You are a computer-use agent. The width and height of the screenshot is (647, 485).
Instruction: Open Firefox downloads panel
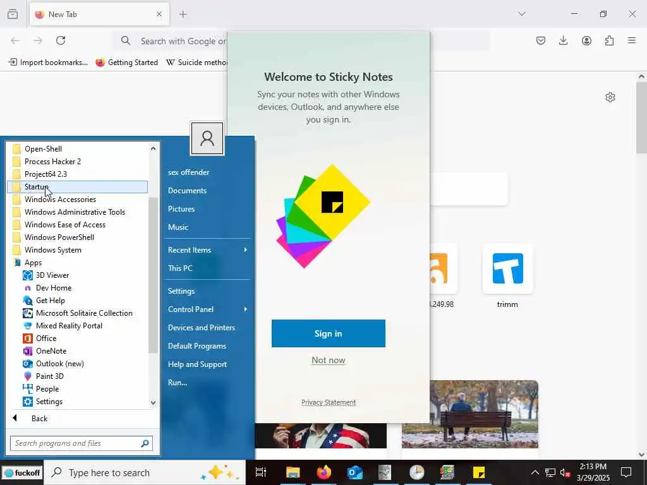(563, 40)
